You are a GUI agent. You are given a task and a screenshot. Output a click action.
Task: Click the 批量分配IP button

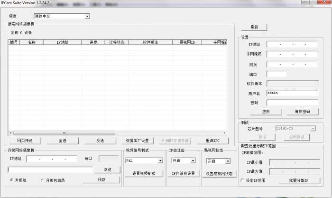pyautogui.click(x=299, y=180)
